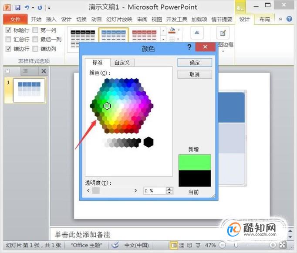
Task: Enable the 第一列 checkbox
Action: pyautogui.click(x=35, y=30)
